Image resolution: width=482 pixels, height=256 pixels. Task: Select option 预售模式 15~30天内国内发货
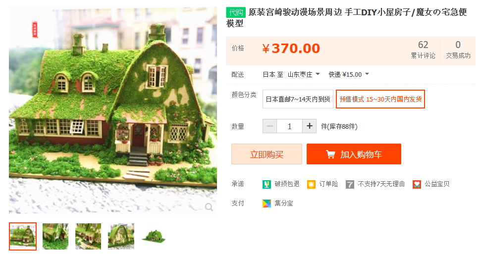point(380,99)
